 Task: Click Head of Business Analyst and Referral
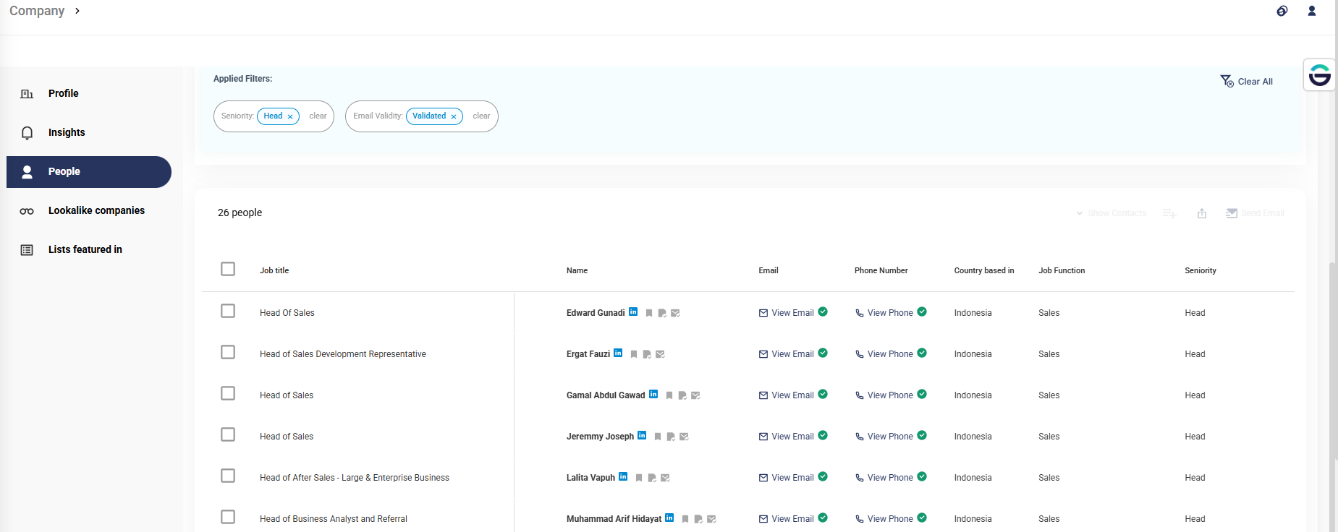click(x=334, y=519)
